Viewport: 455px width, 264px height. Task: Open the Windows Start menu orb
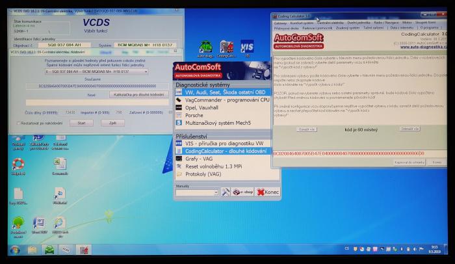click(x=14, y=250)
